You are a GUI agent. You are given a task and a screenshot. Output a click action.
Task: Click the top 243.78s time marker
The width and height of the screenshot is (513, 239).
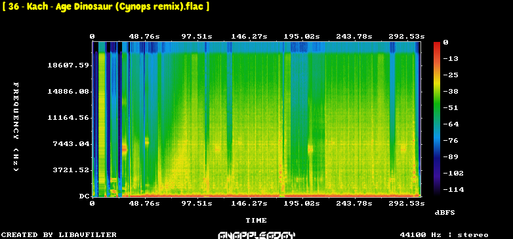pyautogui.click(x=354, y=37)
